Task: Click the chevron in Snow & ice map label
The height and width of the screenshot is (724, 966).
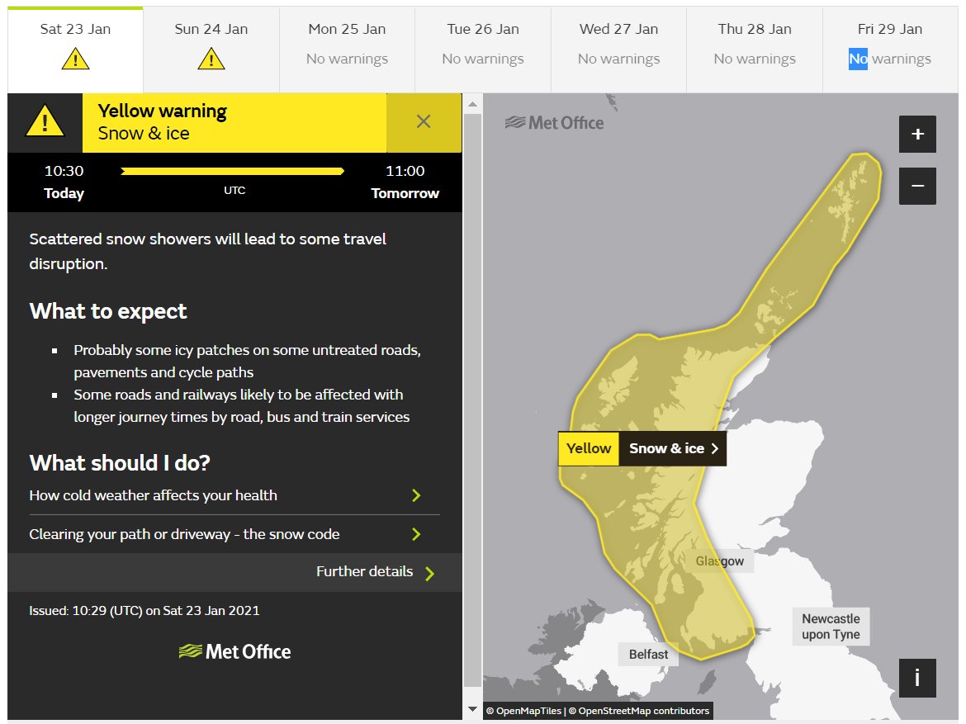Action: 715,448
